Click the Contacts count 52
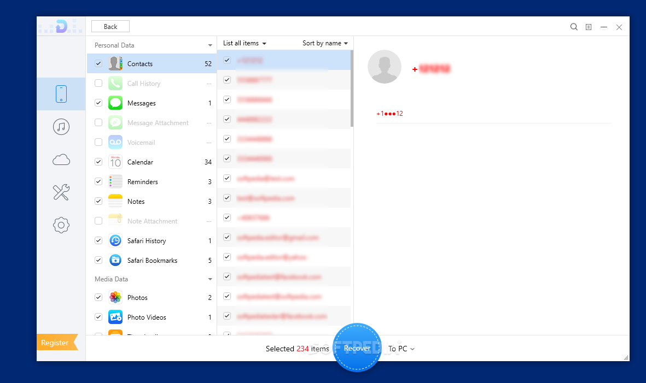 click(x=208, y=64)
